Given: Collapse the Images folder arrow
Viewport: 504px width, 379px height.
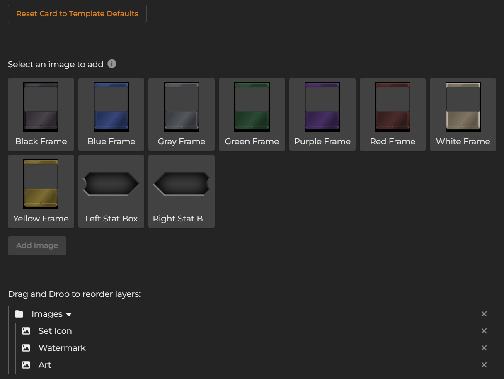Looking at the screenshot, I should coord(69,314).
